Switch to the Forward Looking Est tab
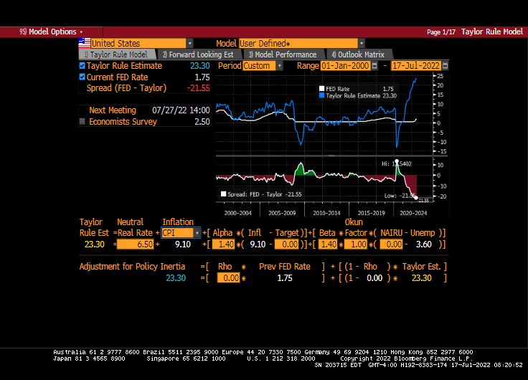Screen dimensions: 528x380 point(197,54)
